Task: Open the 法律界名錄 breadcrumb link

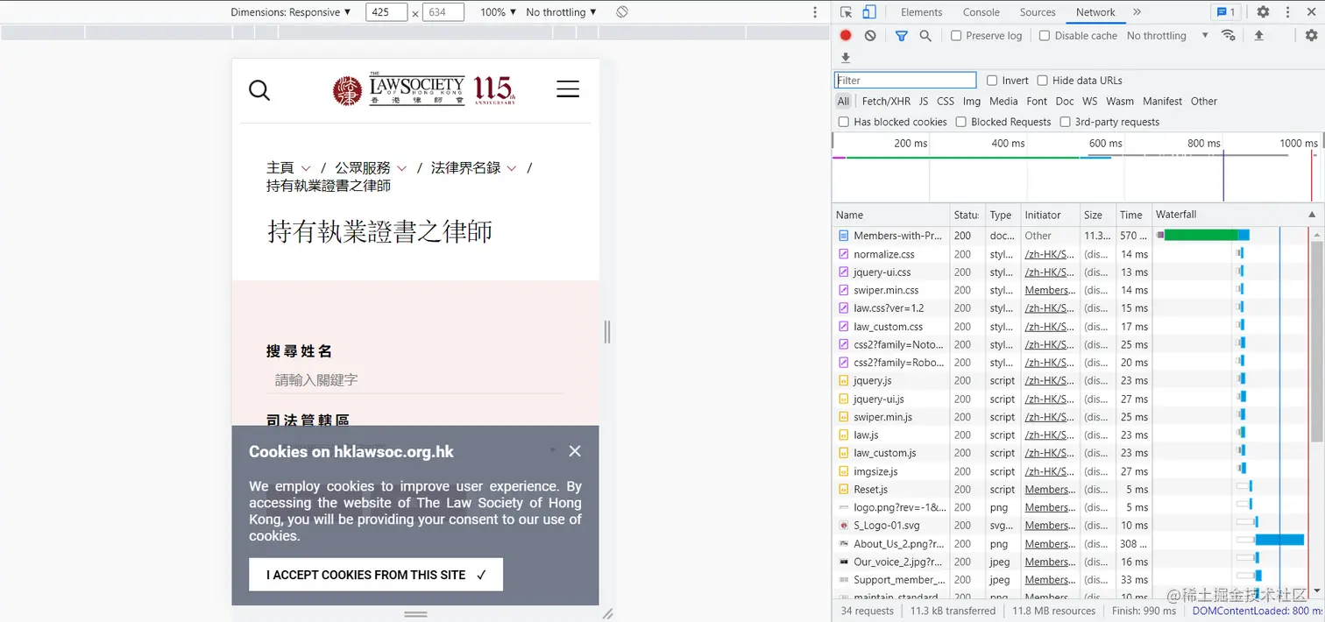Action: tap(466, 167)
